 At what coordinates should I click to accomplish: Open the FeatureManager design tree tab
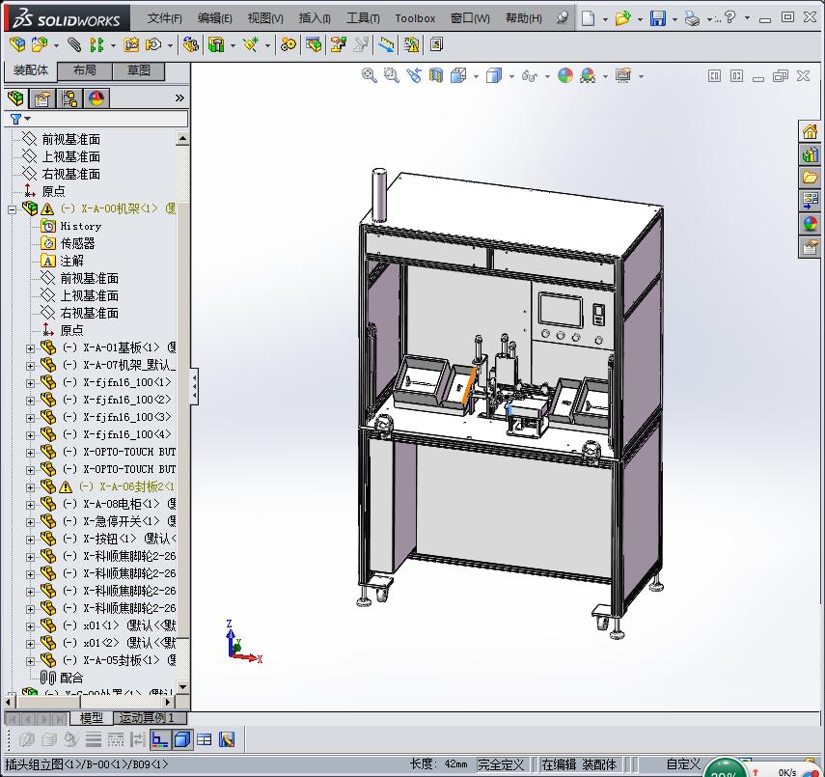click(16, 97)
